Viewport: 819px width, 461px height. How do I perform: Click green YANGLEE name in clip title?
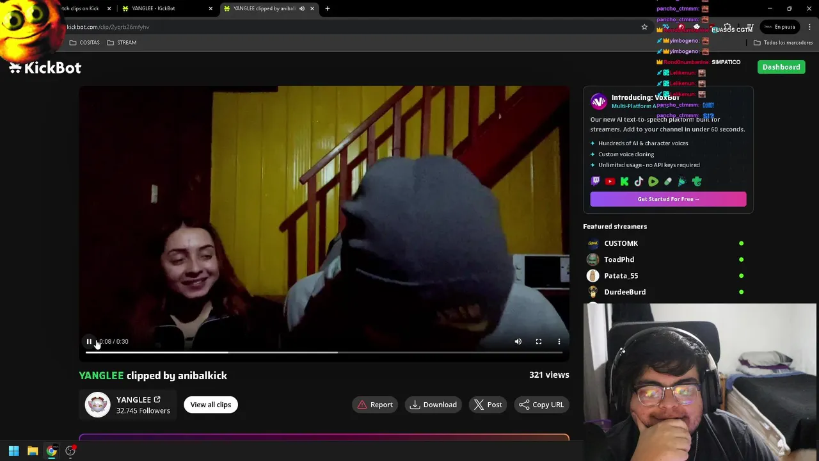tap(101, 376)
